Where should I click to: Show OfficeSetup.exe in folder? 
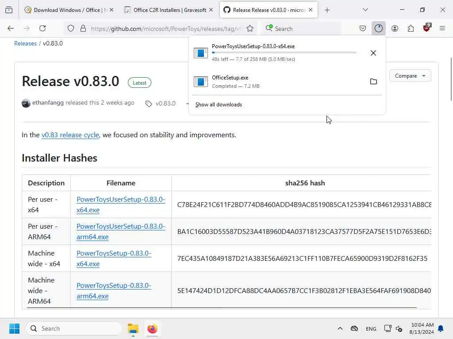pyautogui.click(x=373, y=81)
